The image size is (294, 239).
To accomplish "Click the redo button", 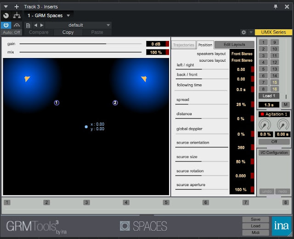I will (283, 192).
